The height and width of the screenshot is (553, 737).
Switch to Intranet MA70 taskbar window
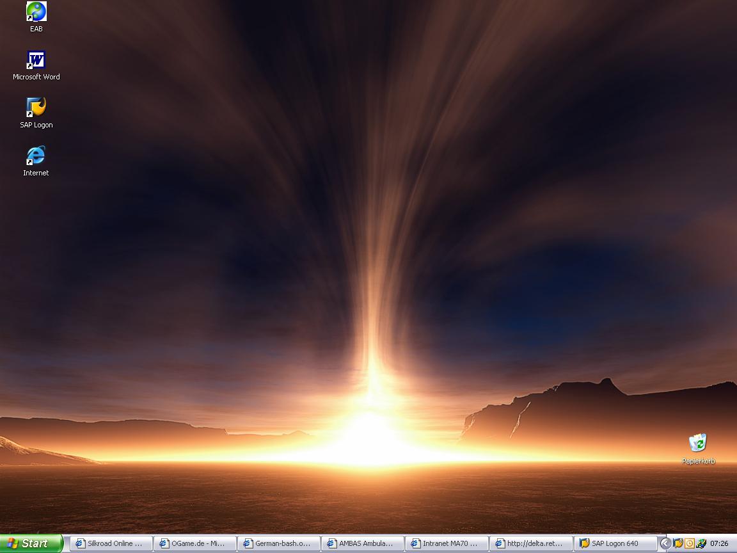(x=447, y=543)
